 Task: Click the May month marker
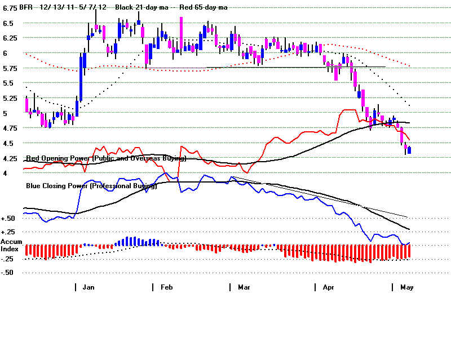406,287
